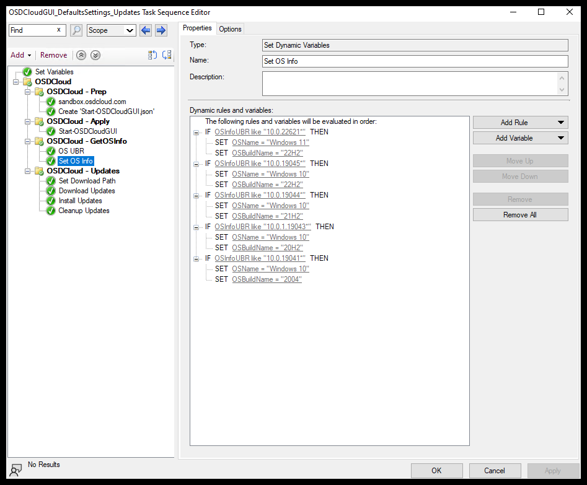
Task: Clear the Find box using its x icon
Action: (60, 30)
